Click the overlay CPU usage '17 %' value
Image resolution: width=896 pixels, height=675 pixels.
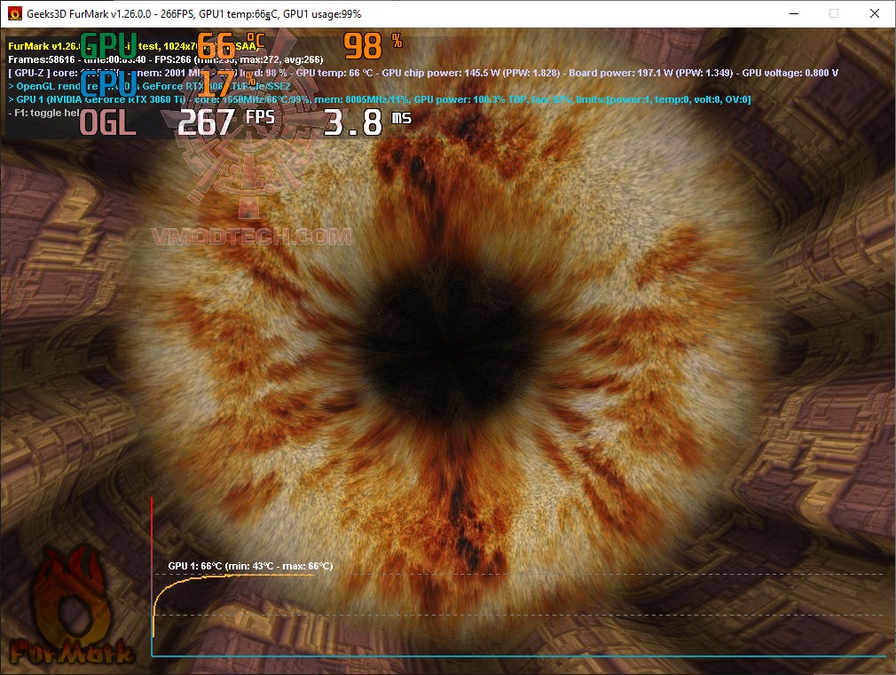click(227, 83)
